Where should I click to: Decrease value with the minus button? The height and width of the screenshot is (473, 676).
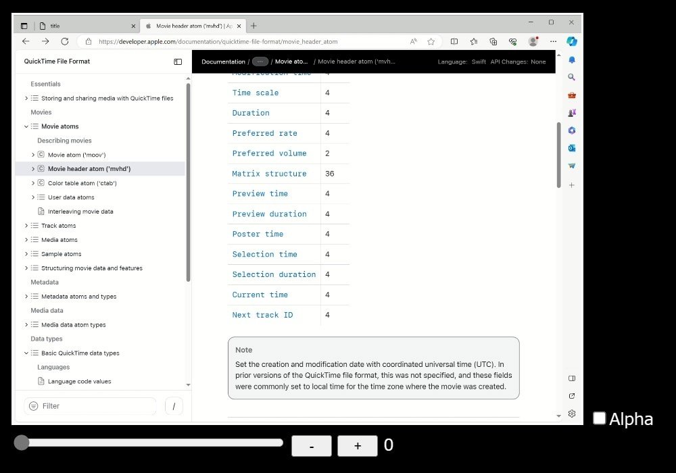(x=311, y=446)
